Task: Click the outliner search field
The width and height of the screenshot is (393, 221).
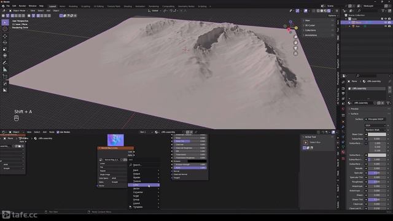Action: pos(368,11)
